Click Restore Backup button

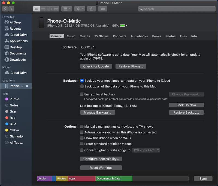tap(186, 112)
